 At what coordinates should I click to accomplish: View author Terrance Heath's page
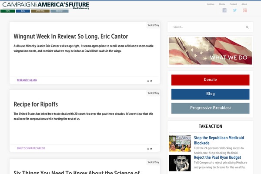click(27, 80)
